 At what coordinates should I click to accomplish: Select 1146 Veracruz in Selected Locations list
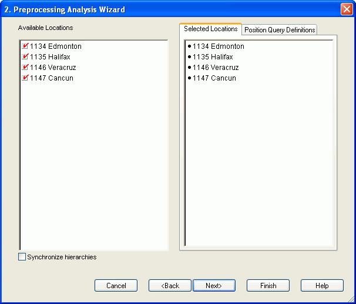(213, 67)
